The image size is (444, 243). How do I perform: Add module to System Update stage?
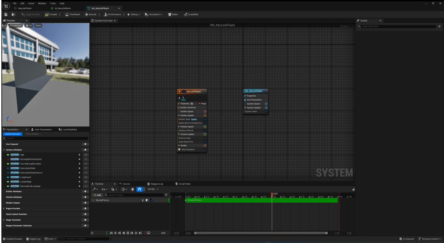(x=266, y=107)
